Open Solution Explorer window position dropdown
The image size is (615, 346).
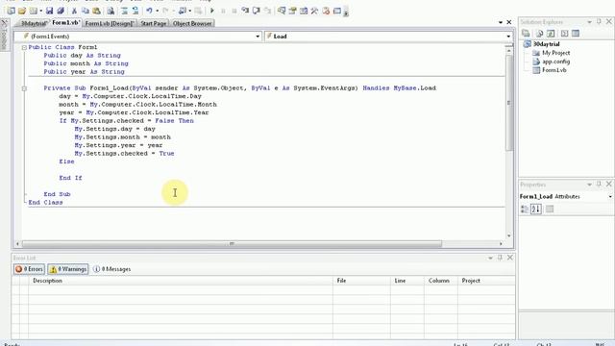pos(589,22)
